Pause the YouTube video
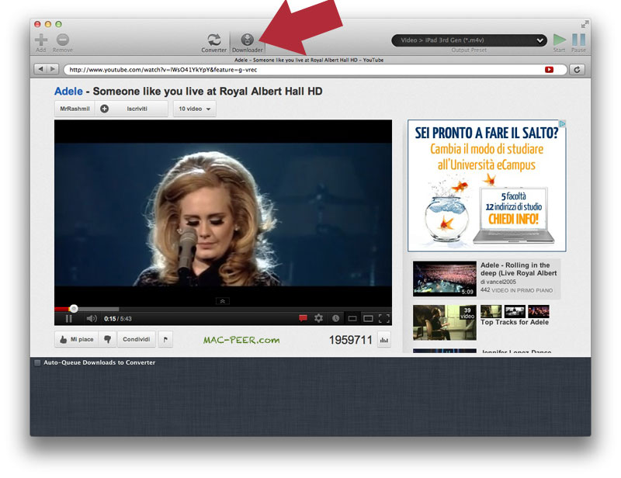 point(69,318)
